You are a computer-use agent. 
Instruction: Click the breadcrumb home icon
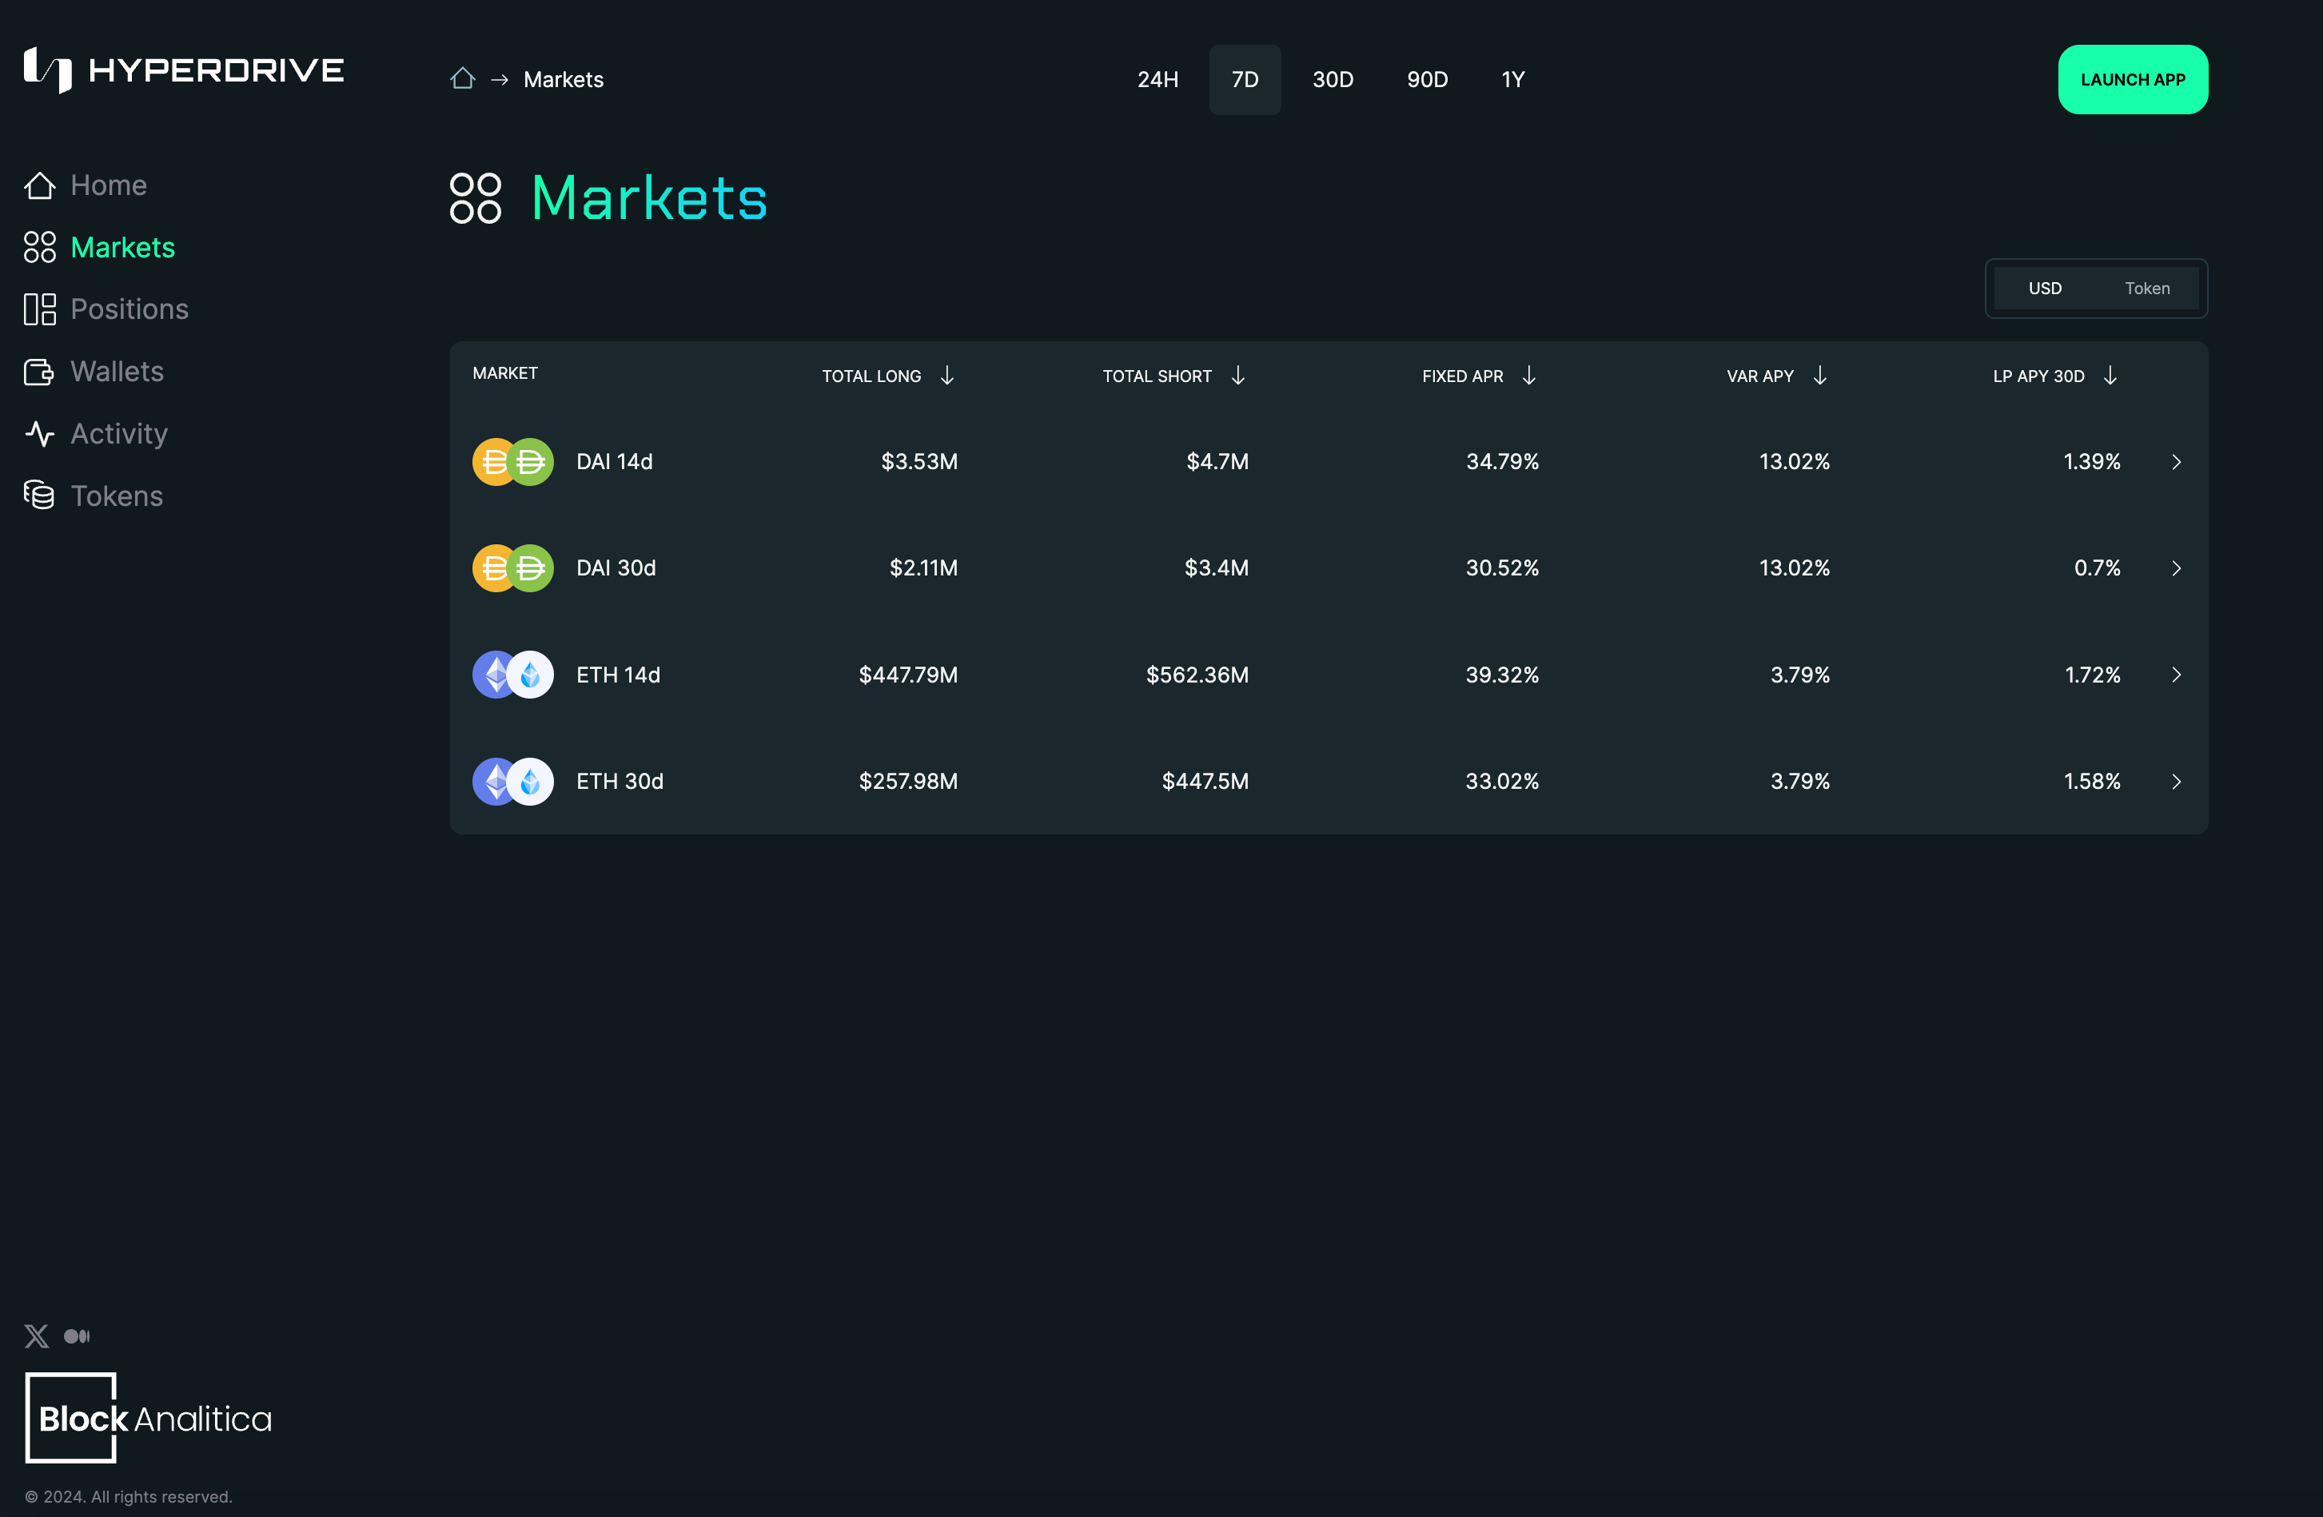coord(463,79)
